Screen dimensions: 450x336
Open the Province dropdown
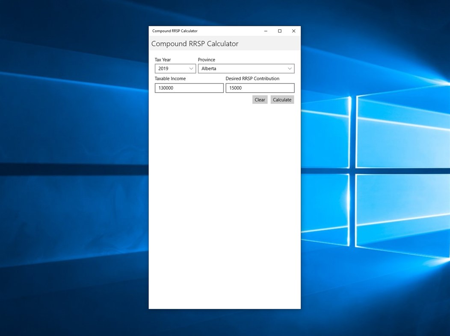click(x=246, y=68)
